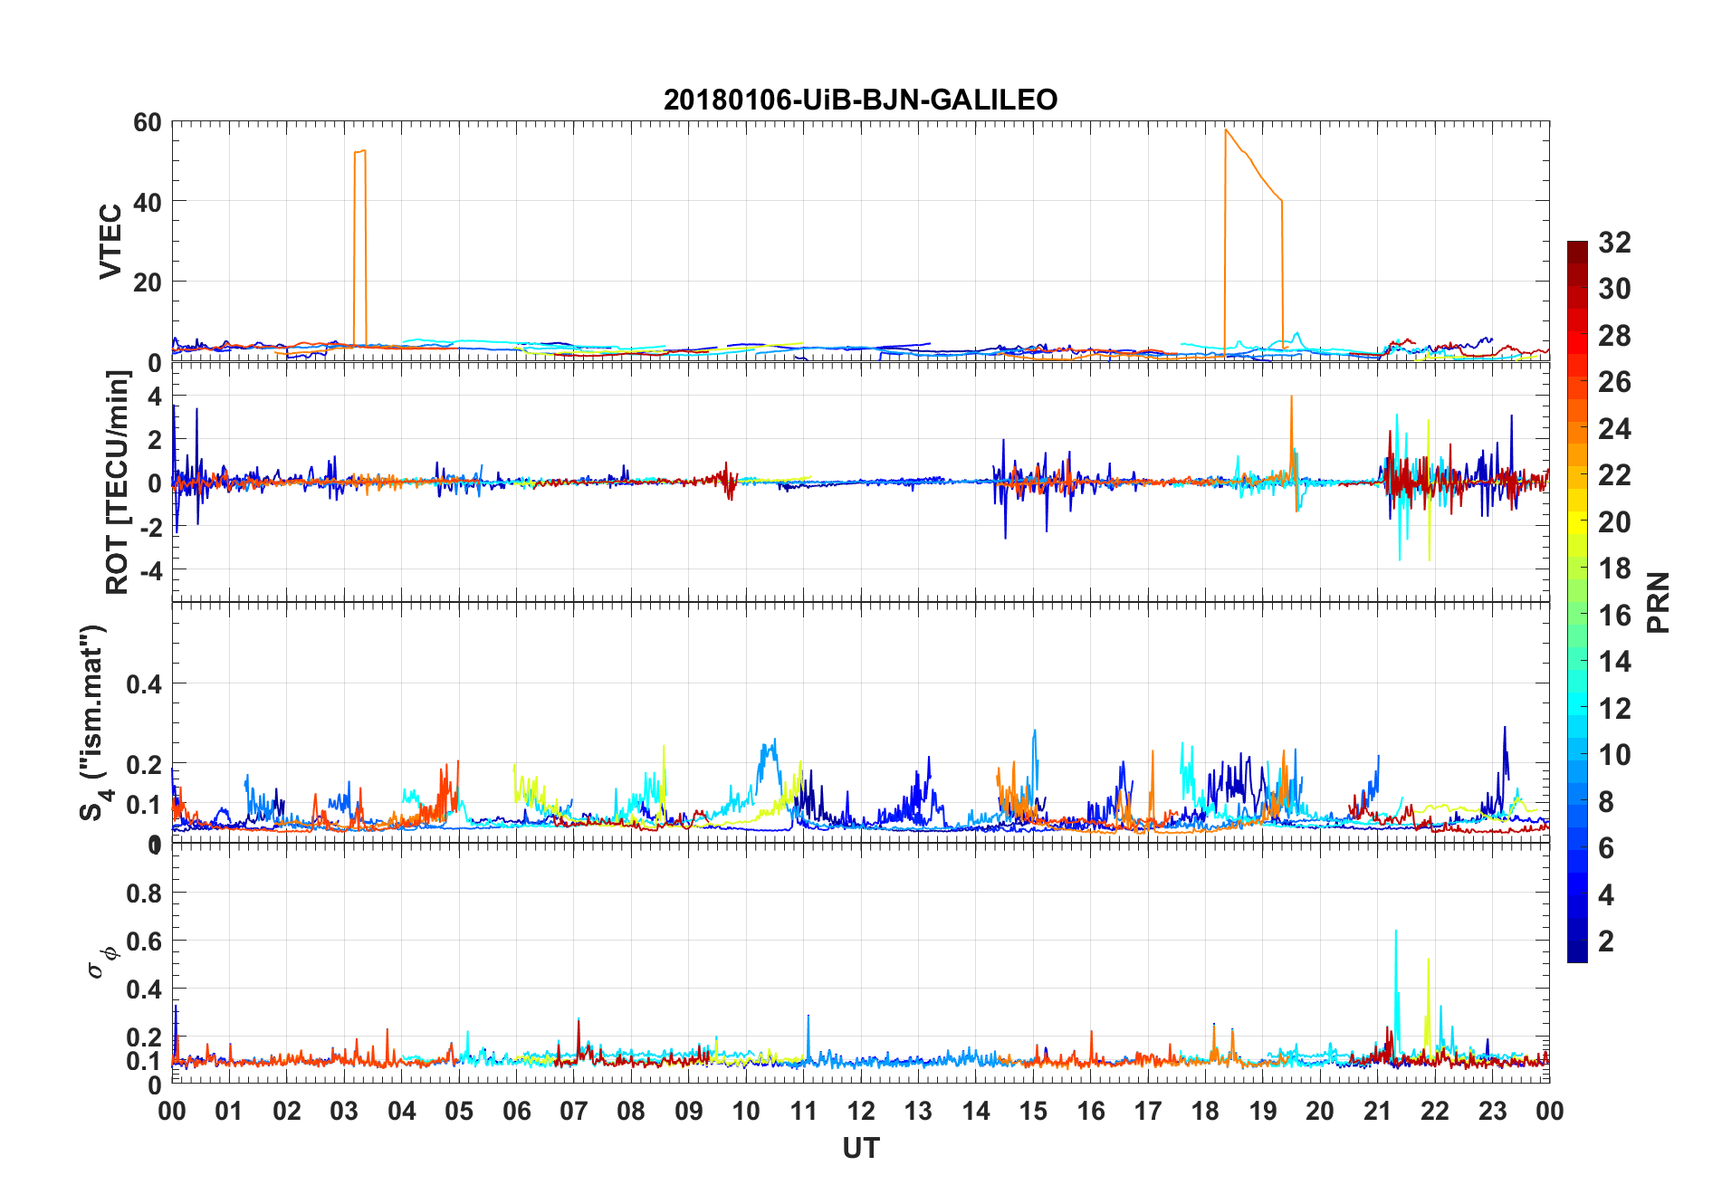Click the 09 hour tick on the UT axis
1722x1204 pixels.
pos(689,1111)
